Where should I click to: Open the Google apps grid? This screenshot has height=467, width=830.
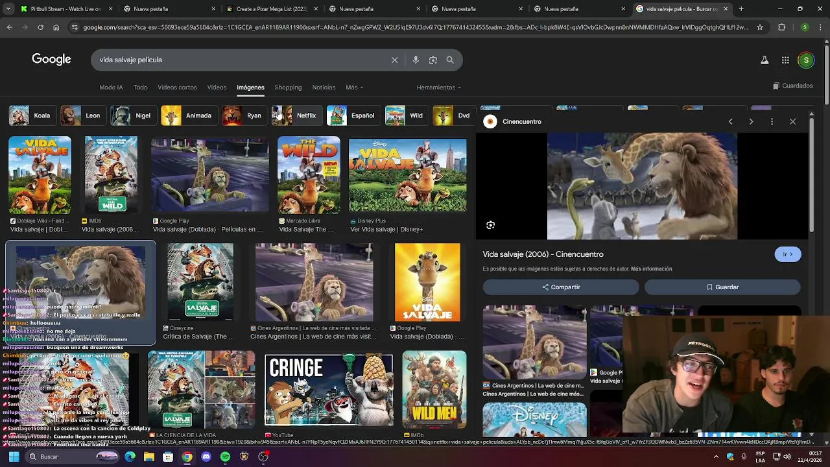(785, 60)
